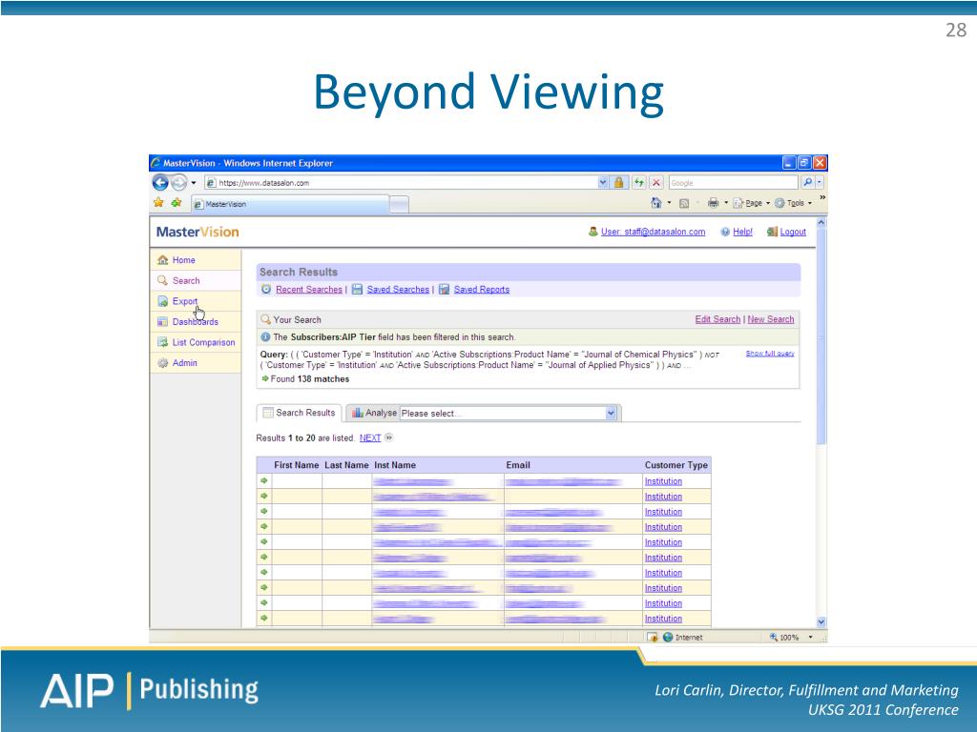
Task: Open Admin in the sidebar
Action: coord(184,363)
